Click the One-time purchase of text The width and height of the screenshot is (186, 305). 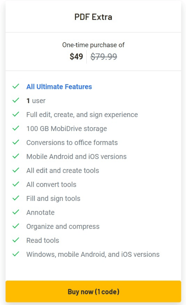(93, 45)
